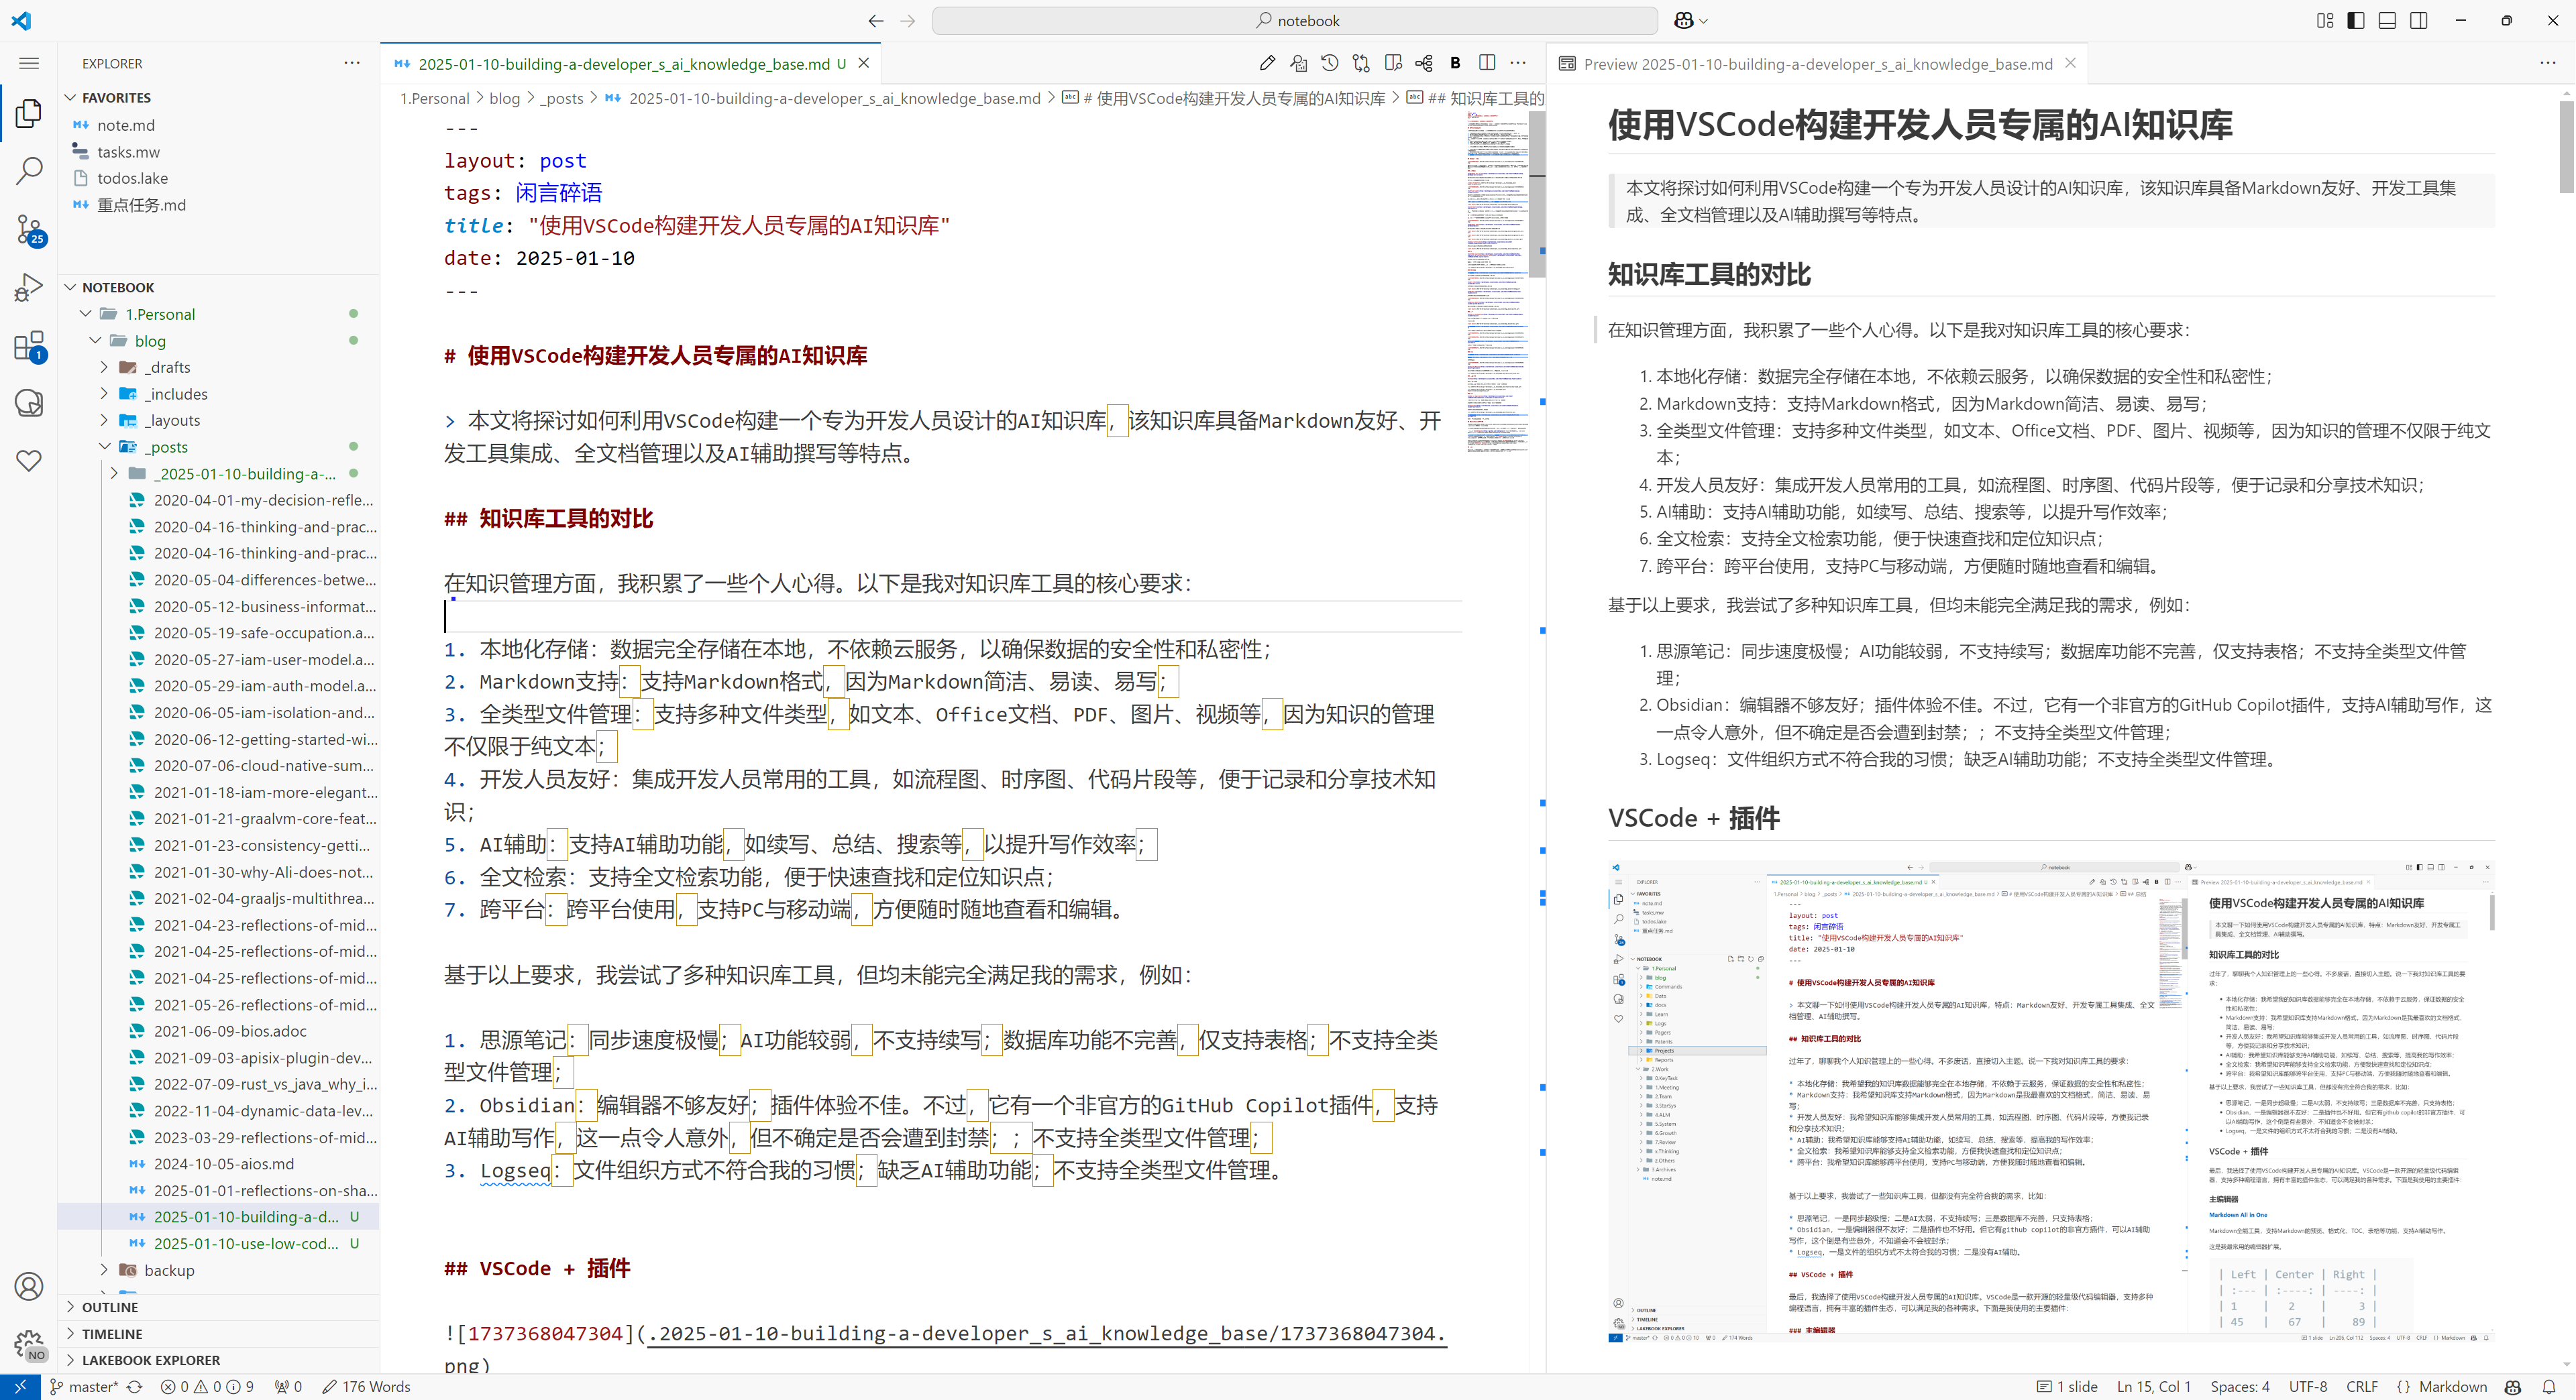2576x1400 pixels.
Task: Click Spaces: 4 indentation status item
Action: [x=2240, y=1387]
